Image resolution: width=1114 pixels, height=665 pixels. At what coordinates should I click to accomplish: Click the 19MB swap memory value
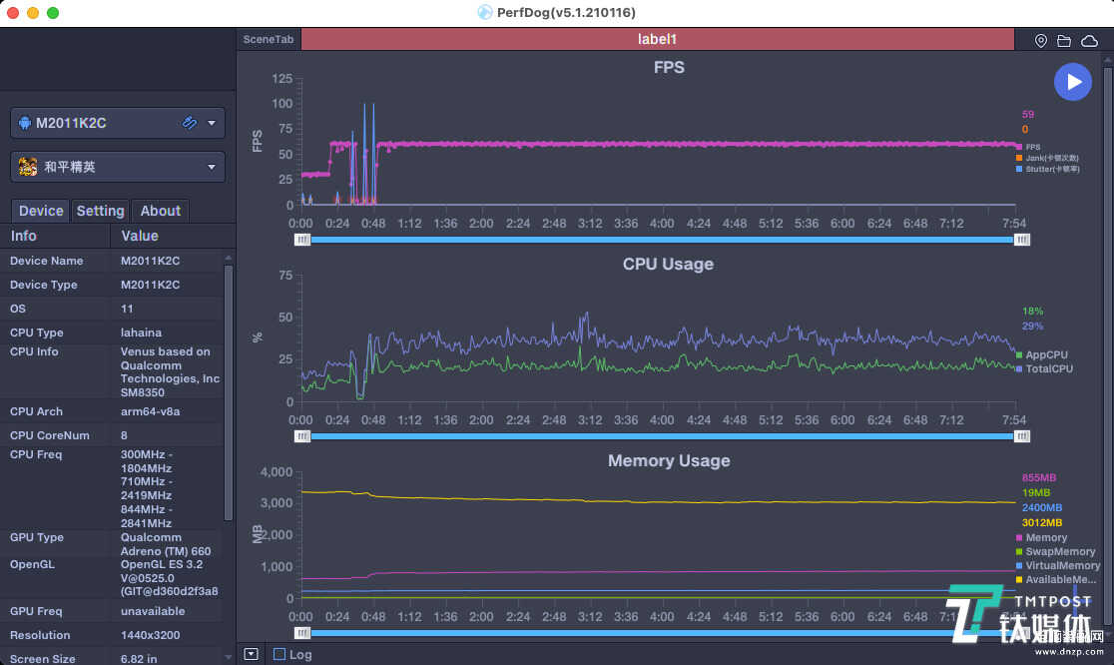pyautogui.click(x=1036, y=493)
